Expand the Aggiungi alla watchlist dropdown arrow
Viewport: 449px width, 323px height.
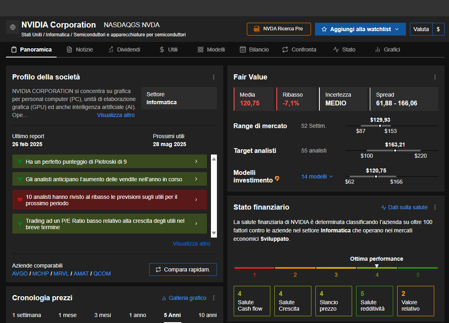point(397,29)
